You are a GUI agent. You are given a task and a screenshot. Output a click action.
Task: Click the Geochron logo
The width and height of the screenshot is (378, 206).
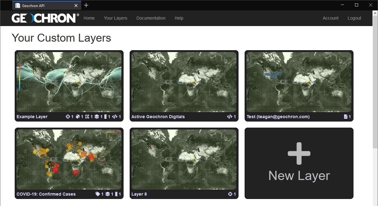(x=45, y=18)
